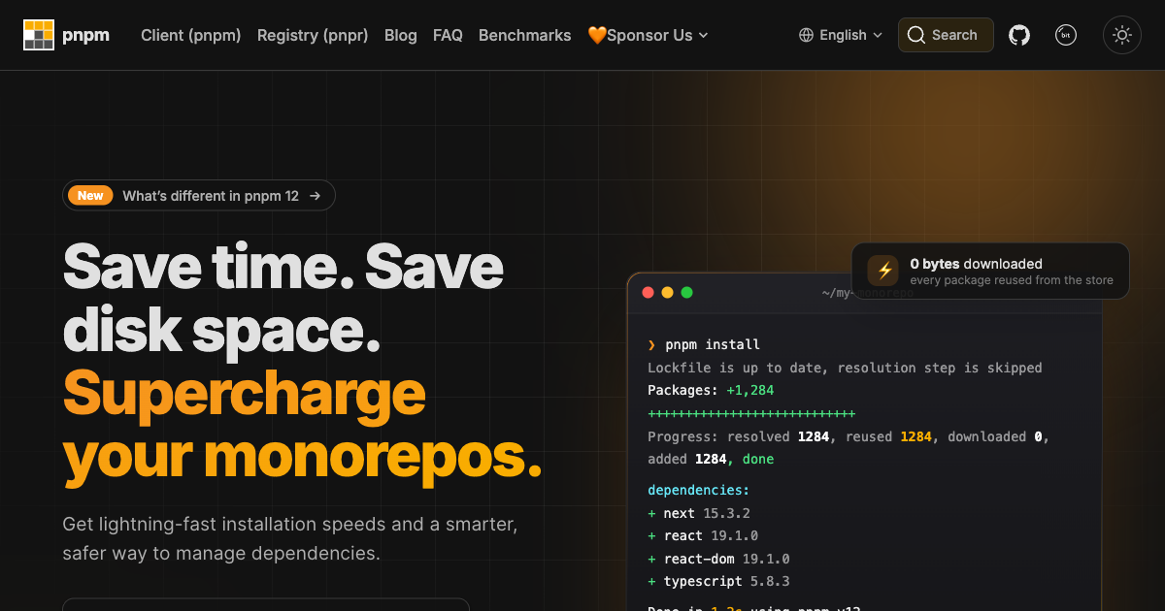Click the "dependencies:" label in the terminal
The image size is (1165, 611).
tap(699, 490)
